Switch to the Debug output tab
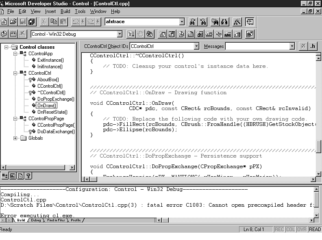 click(x=36, y=221)
